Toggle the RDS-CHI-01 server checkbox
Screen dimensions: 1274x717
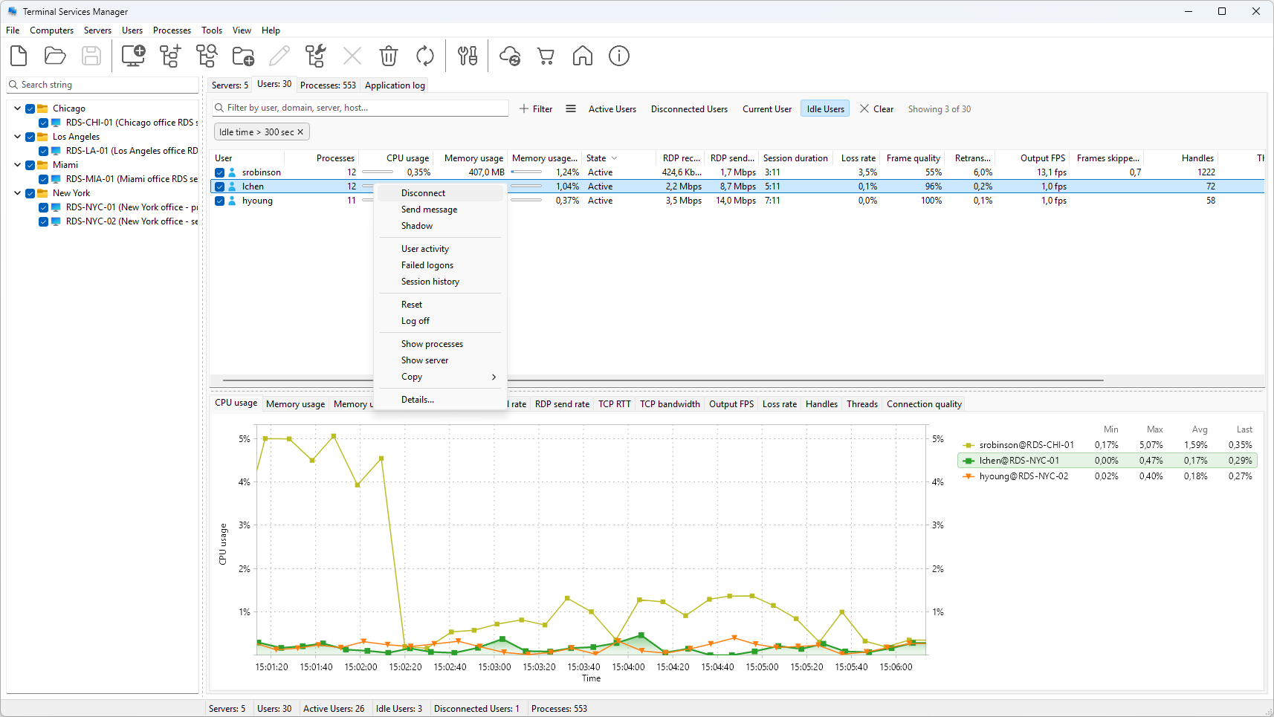44,123
